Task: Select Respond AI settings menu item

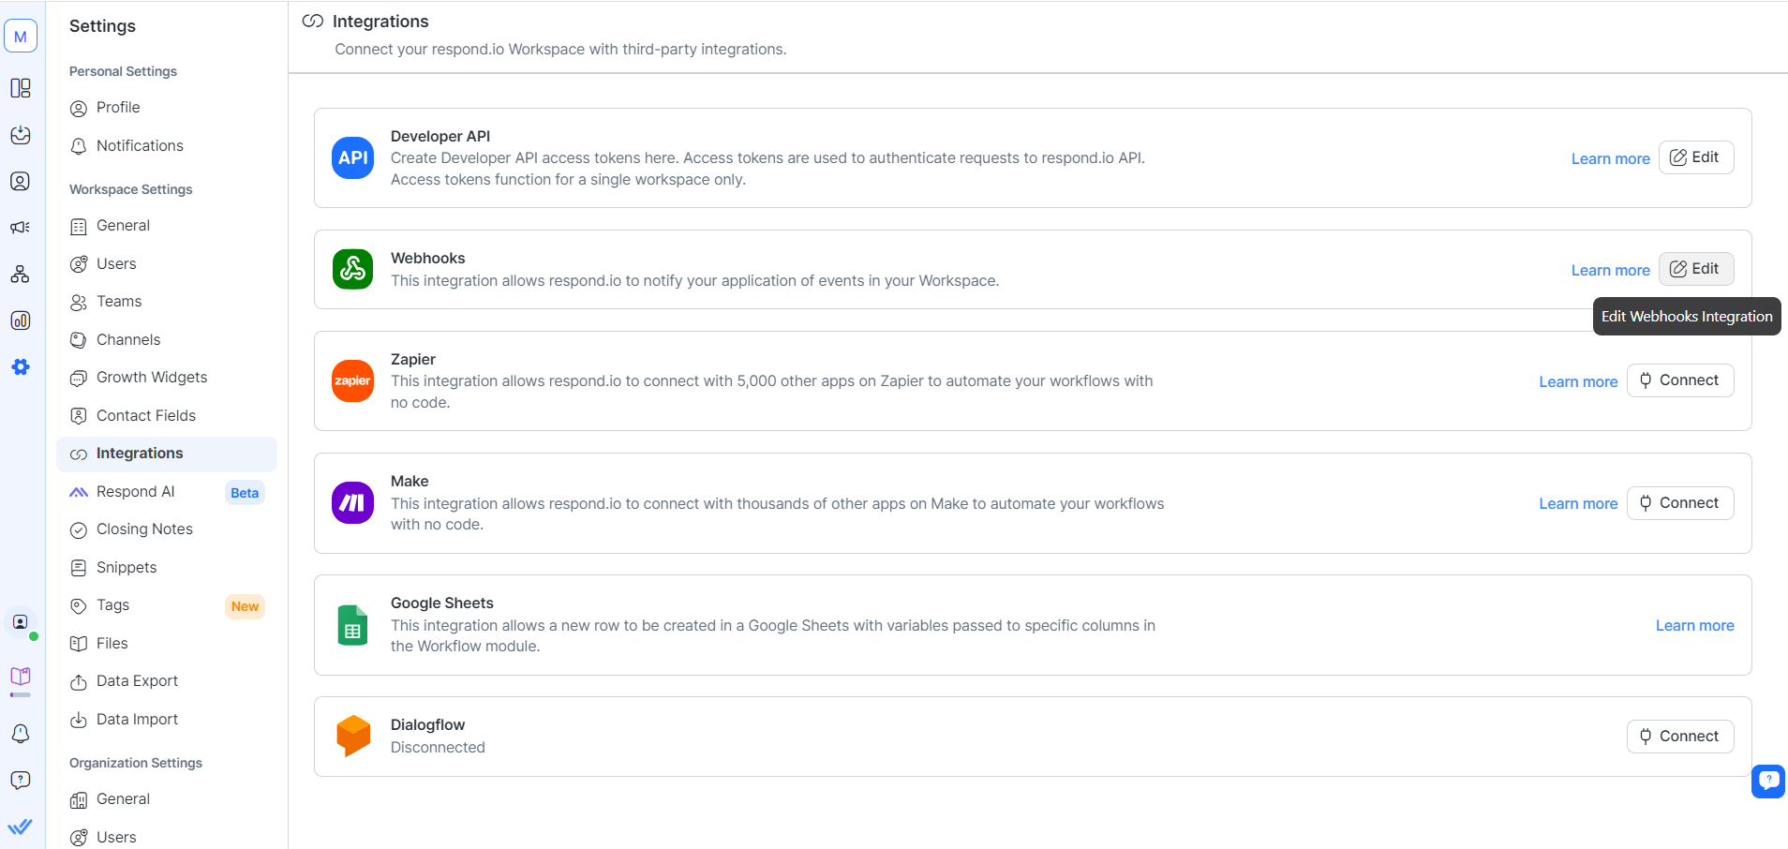Action: 136,491
